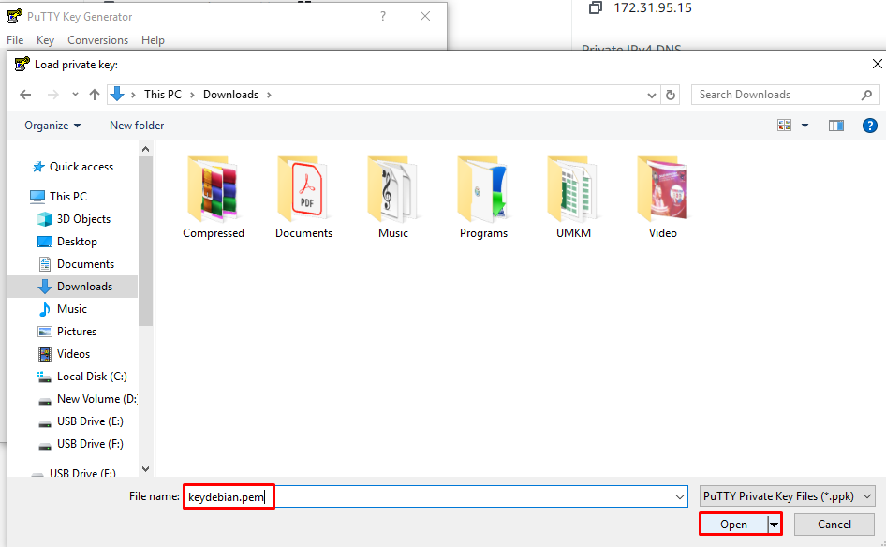
Task: Select Downloads in the address path
Action: (x=230, y=95)
